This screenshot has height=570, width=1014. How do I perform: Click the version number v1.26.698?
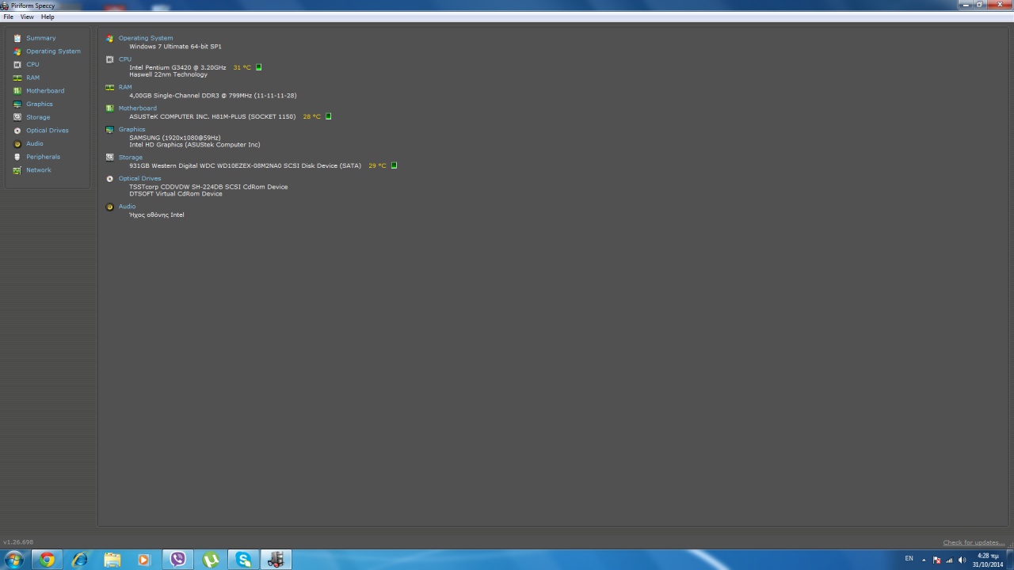pos(18,542)
